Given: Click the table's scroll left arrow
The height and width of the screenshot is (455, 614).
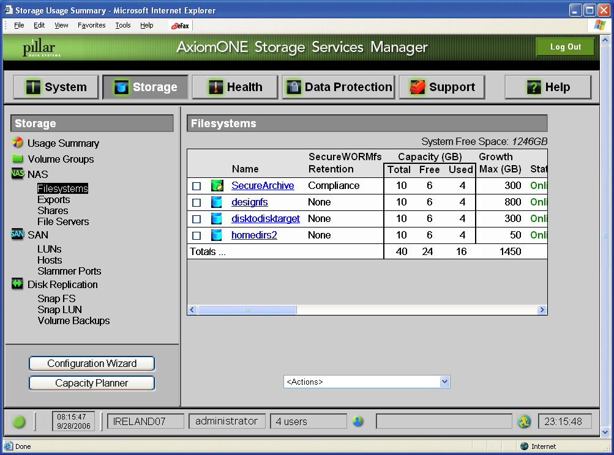Looking at the screenshot, I should coord(192,310).
